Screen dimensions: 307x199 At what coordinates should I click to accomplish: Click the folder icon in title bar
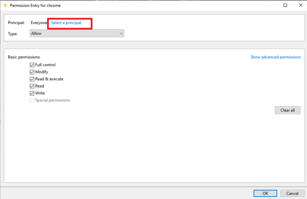(6, 5)
